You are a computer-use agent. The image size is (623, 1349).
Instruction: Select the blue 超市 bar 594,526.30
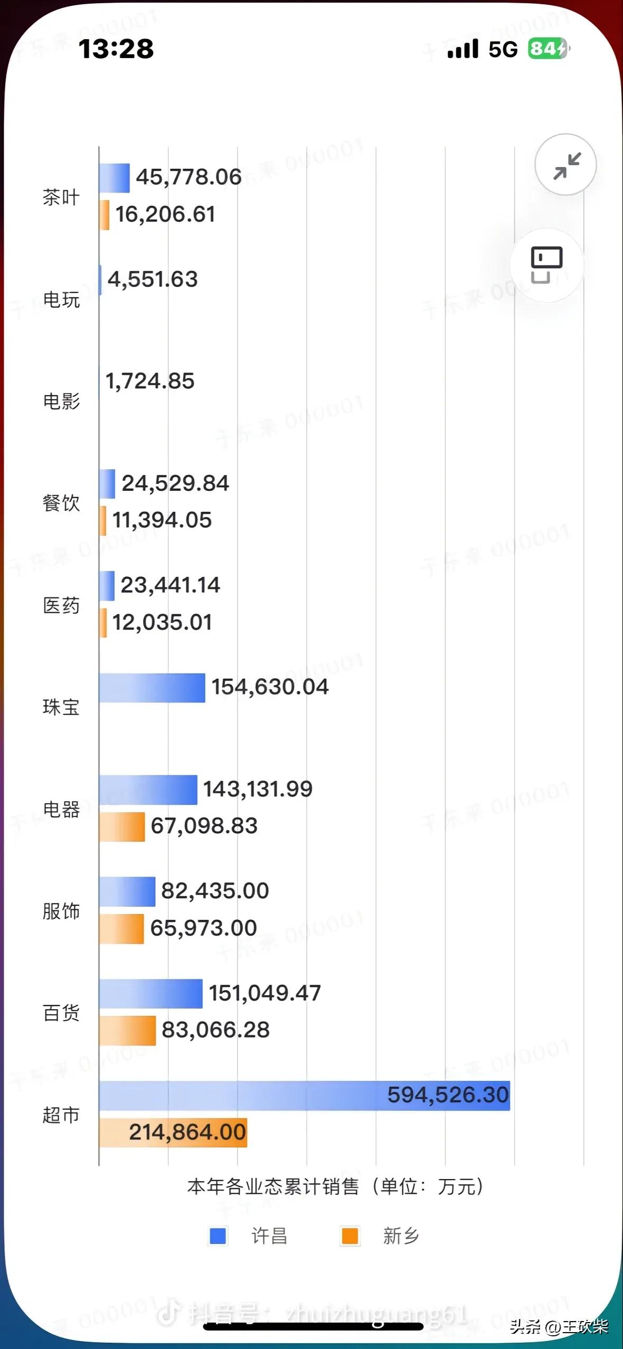tap(304, 1095)
